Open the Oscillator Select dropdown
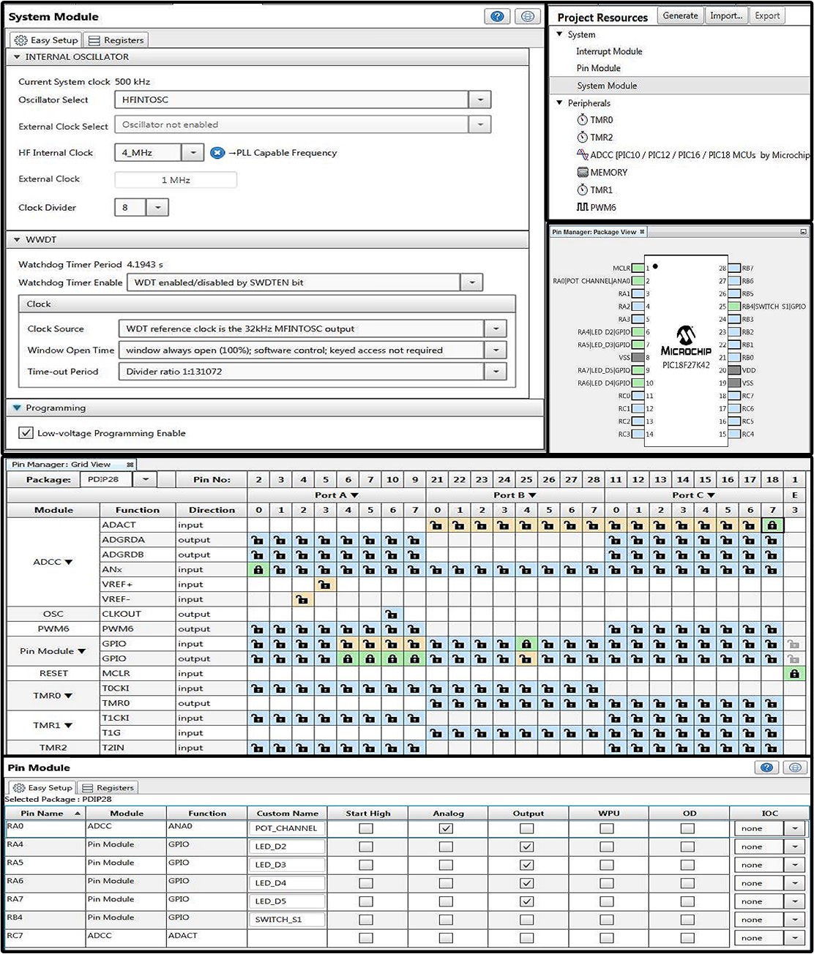This screenshot has width=814, height=954. click(x=479, y=99)
